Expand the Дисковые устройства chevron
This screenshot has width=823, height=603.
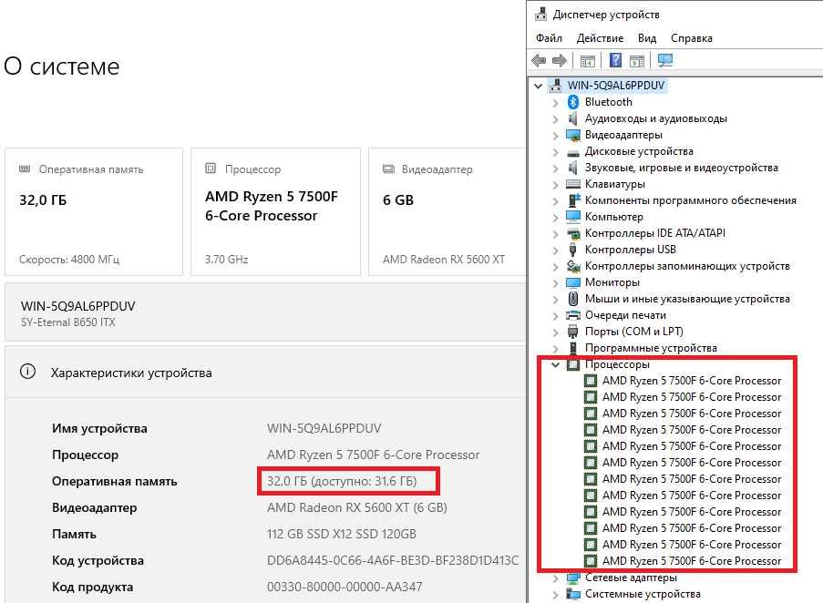(x=556, y=152)
